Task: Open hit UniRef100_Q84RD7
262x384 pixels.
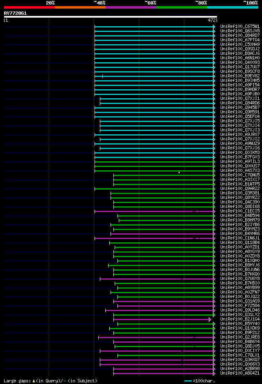Action: coord(240,35)
